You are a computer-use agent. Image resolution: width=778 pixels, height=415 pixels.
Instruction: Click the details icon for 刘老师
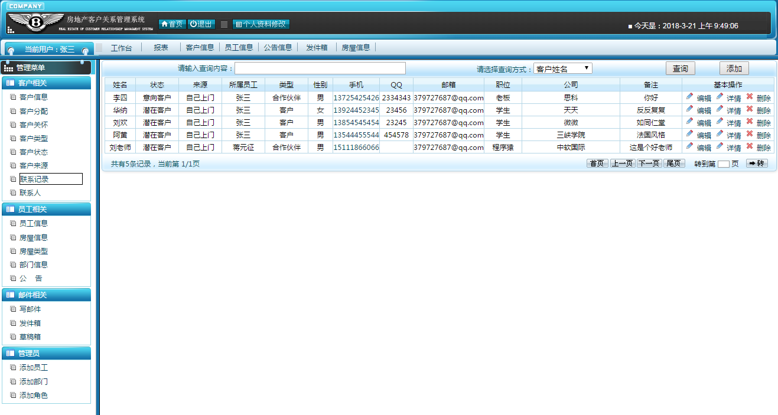pyautogui.click(x=720, y=146)
